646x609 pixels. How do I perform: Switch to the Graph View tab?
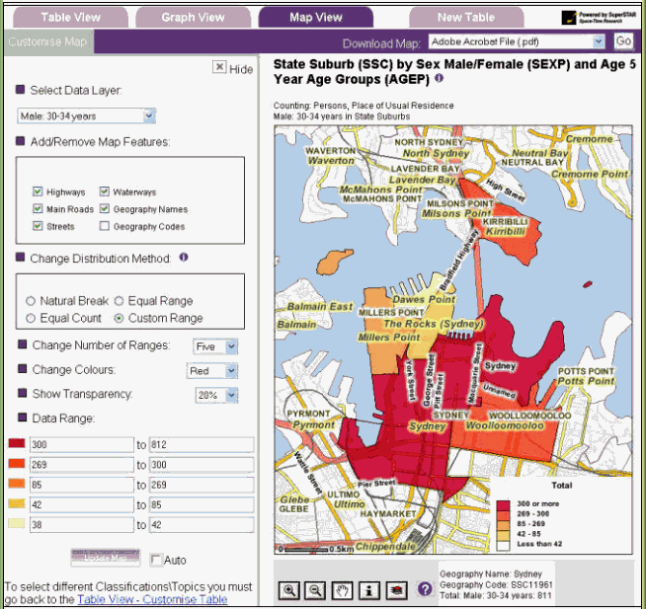tap(193, 17)
